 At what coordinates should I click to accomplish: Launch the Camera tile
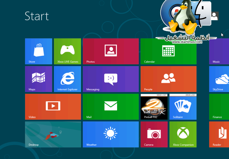tap(154, 134)
